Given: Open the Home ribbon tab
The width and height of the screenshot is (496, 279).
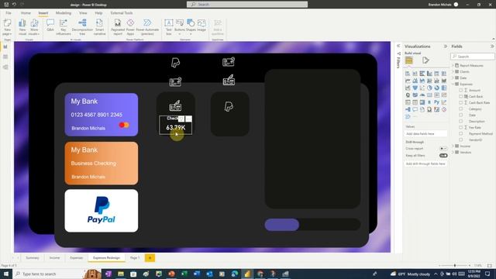Looking at the screenshot, I should [26, 13].
